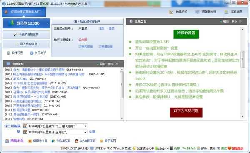Screen dimensions: 250x153
Task: Click the 统计 chart icon in status bar
Action: (157, 148)
